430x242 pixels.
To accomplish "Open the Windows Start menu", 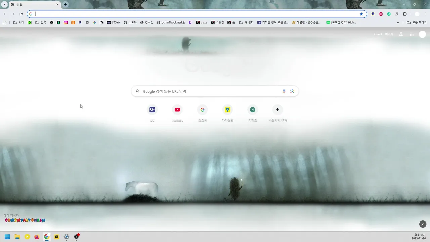I will pyautogui.click(x=7, y=237).
